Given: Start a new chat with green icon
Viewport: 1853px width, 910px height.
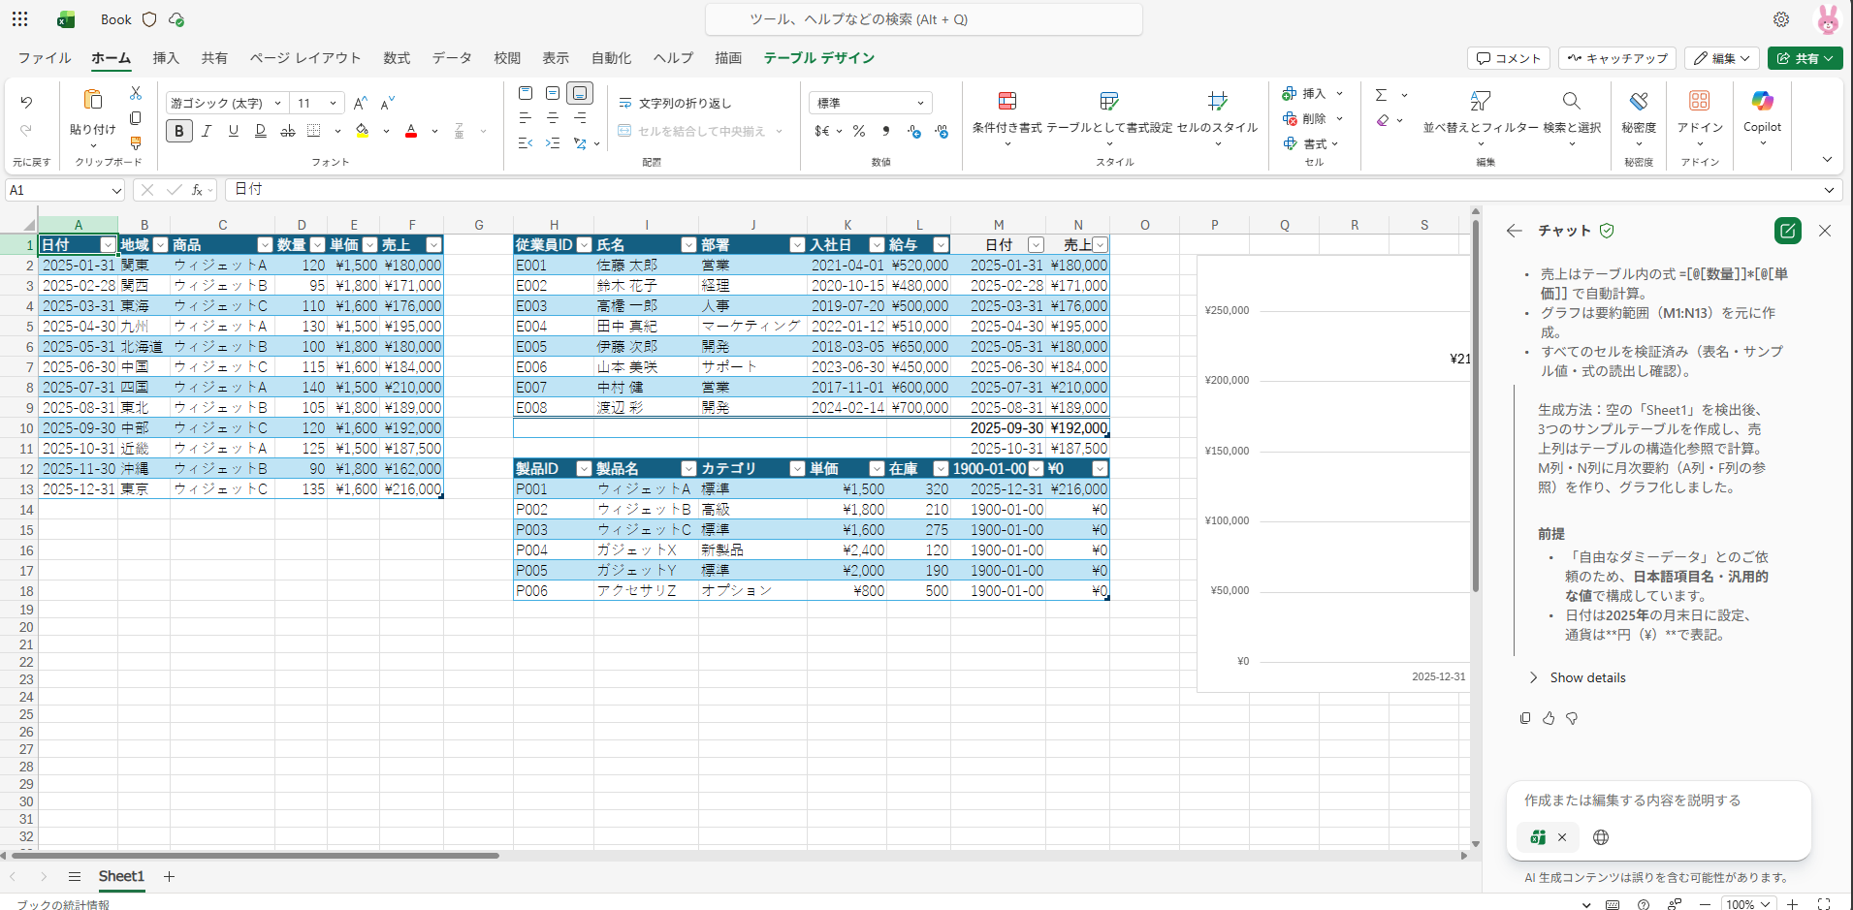Looking at the screenshot, I should point(1787,231).
